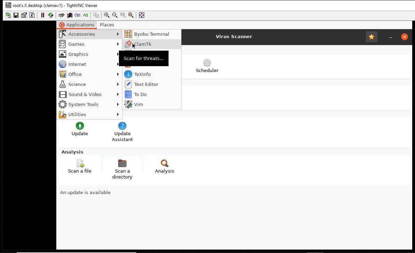
Task: Click the Scan a file icon
Action: coord(80,163)
